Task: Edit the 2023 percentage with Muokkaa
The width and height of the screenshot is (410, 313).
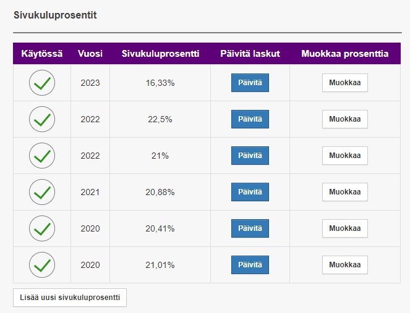Action: tap(345, 83)
